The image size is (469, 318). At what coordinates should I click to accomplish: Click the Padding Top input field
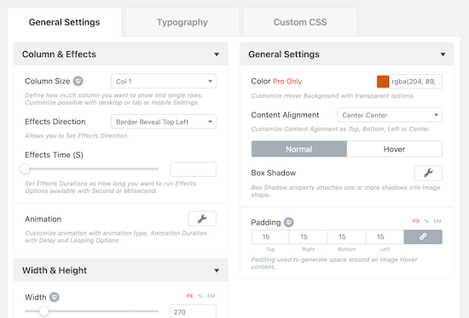(x=270, y=237)
